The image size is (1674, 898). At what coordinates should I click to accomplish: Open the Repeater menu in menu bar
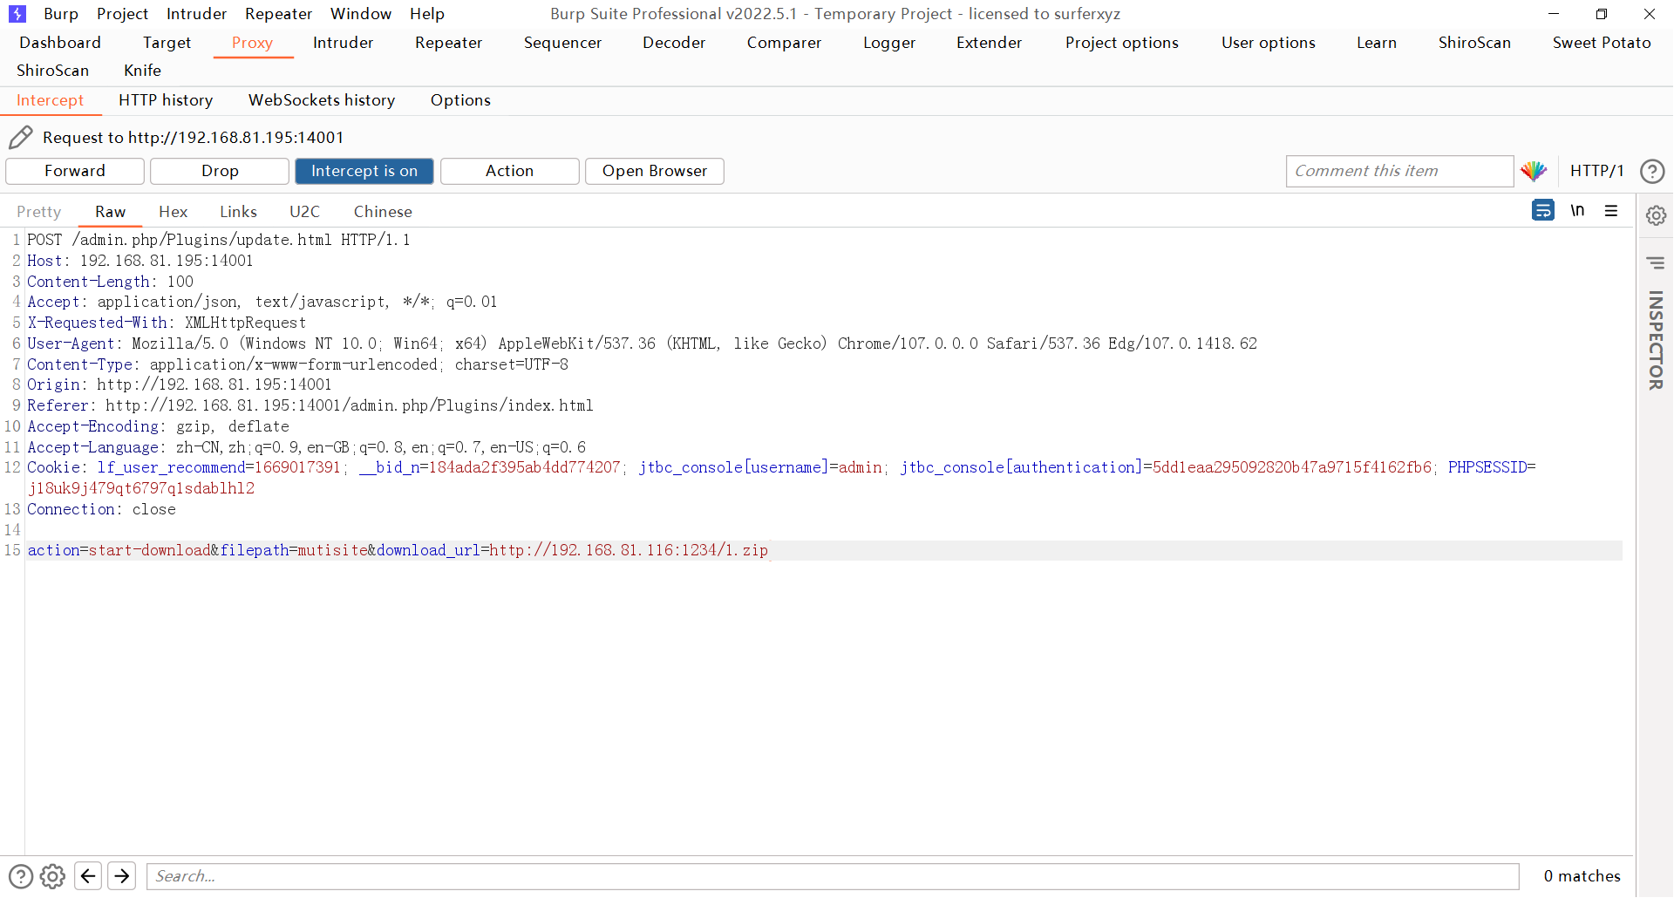click(278, 14)
